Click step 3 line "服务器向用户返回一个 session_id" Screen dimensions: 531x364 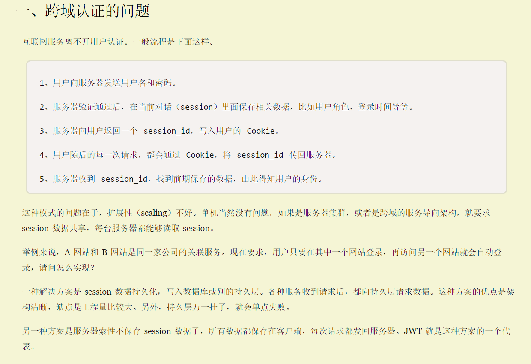[x=160, y=131]
